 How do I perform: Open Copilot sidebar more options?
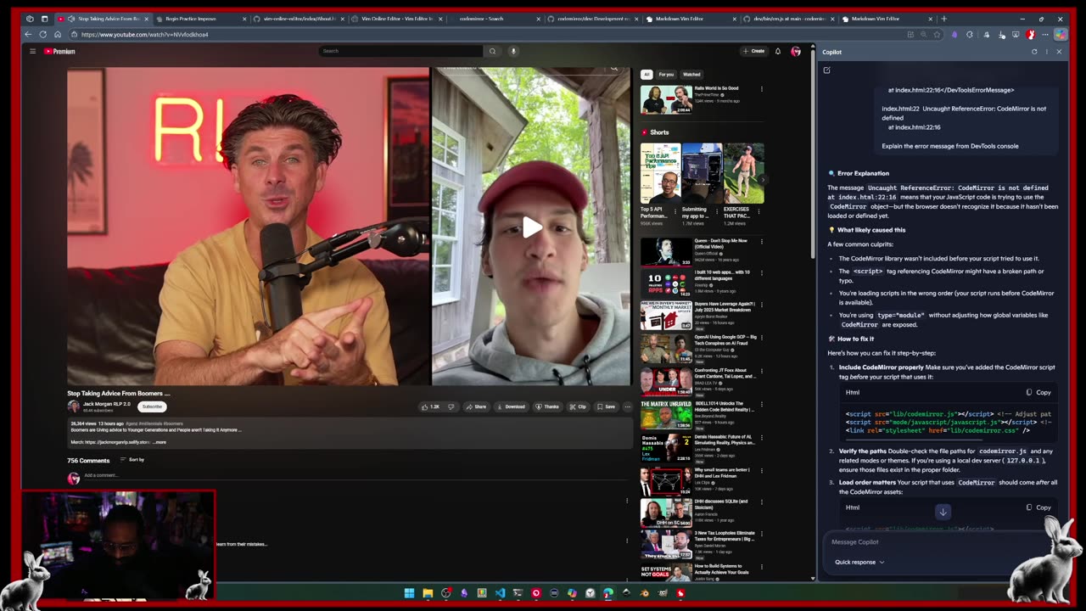coord(1046,52)
